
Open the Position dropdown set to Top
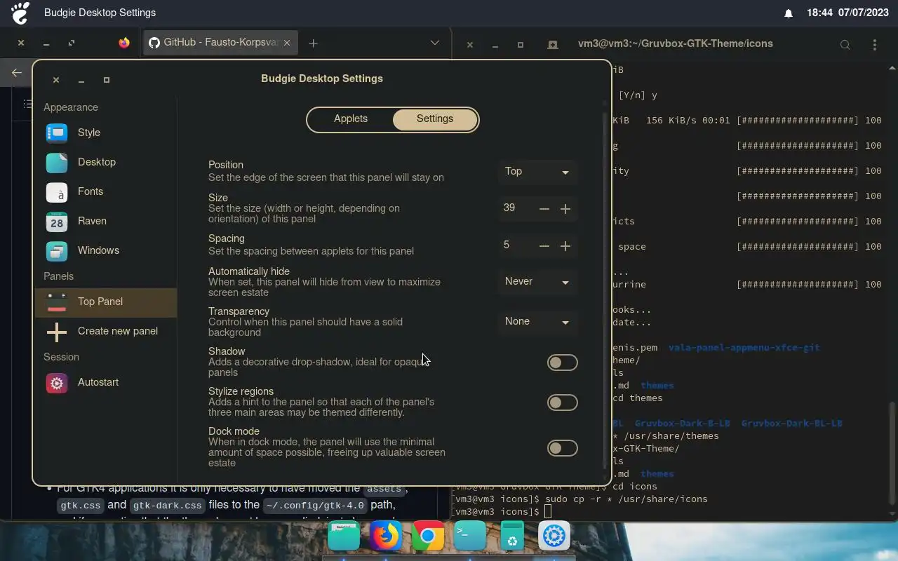537,172
